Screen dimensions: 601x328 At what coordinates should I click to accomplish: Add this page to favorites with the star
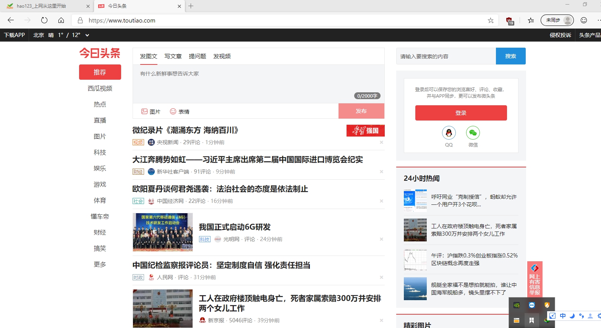pyautogui.click(x=491, y=21)
